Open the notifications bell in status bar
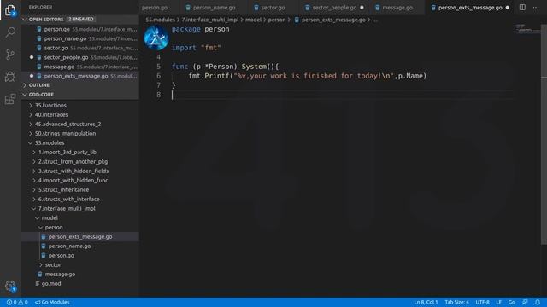 coord(538,302)
